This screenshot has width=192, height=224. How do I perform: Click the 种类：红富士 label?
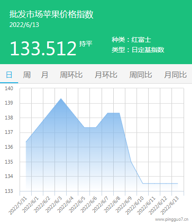[x=131, y=40]
